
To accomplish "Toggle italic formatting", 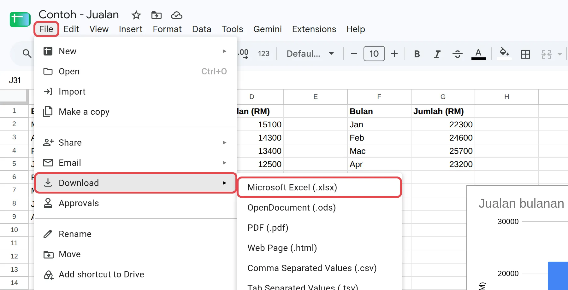I will coord(437,54).
